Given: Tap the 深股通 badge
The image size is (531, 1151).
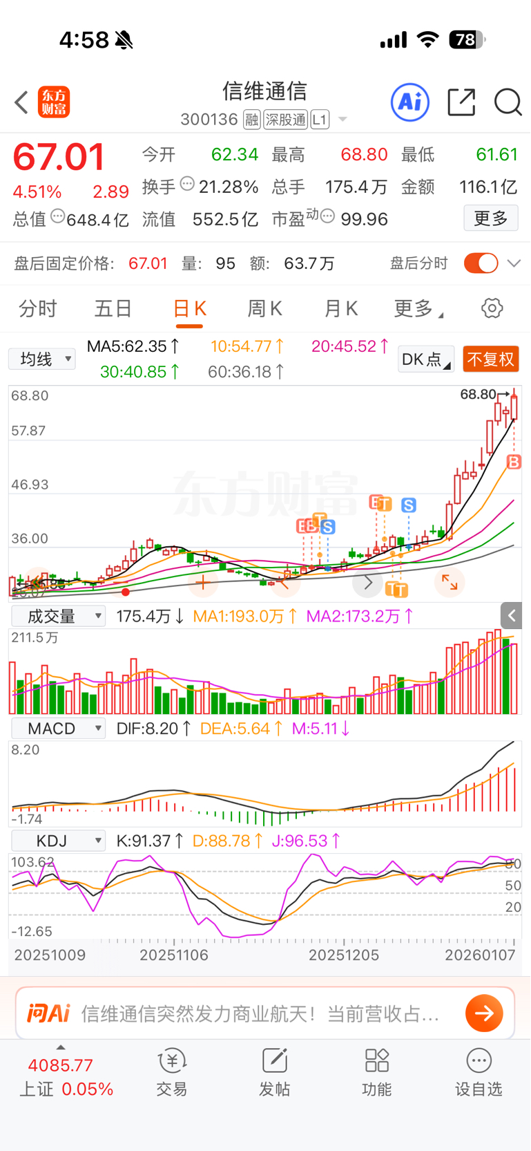Looking at the screenshot, I should 285,120.
